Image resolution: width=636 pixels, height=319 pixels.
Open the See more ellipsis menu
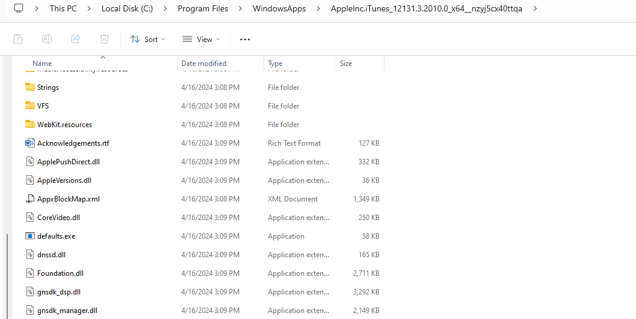245,39
